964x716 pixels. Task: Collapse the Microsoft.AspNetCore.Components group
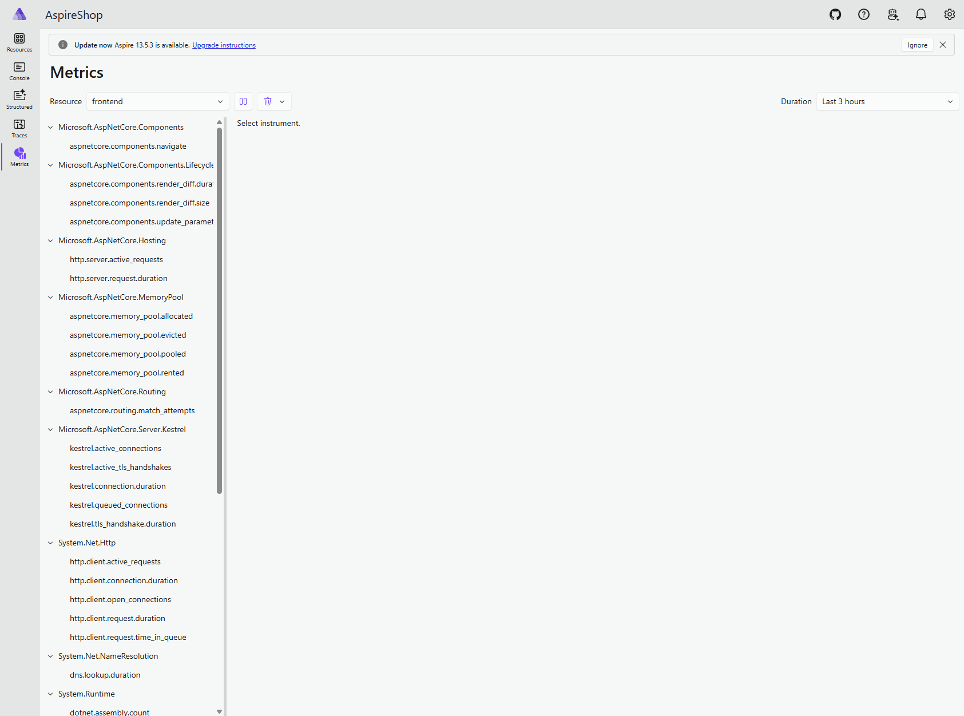point(50,127)
